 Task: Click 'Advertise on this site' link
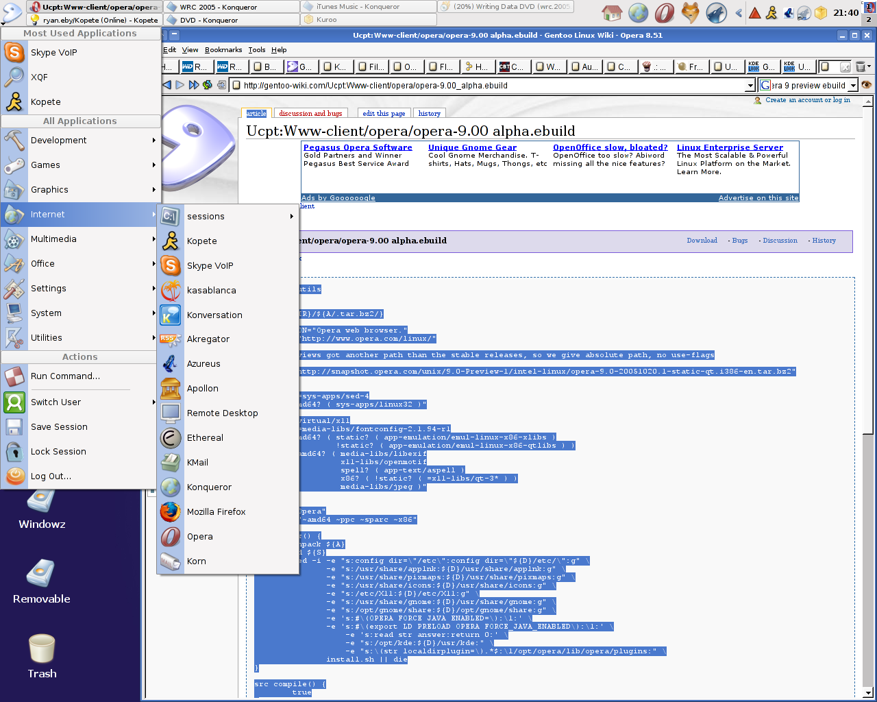point(758,197)
